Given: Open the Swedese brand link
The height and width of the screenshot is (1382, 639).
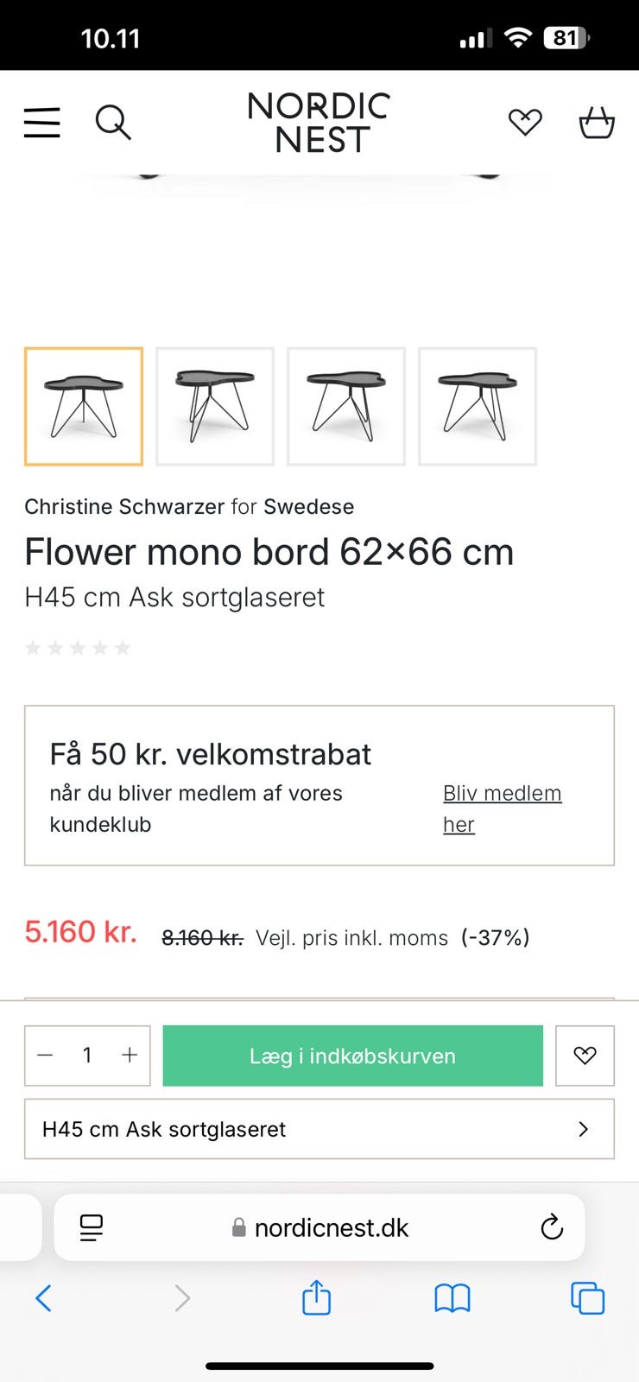Looking at the screenshot, I should [x=308, y=507].
